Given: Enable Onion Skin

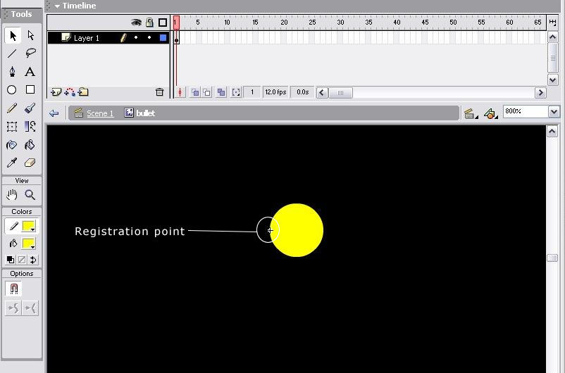Looking at the screenshot, I should point(195,92).
